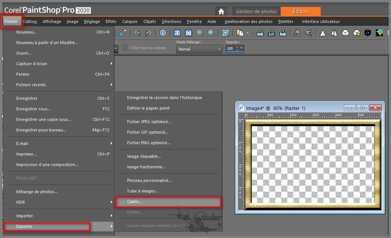The width and height of the screenshot is (391, 238).
Task: Increase the Opacité value with stepper
Action: point(236,47)
